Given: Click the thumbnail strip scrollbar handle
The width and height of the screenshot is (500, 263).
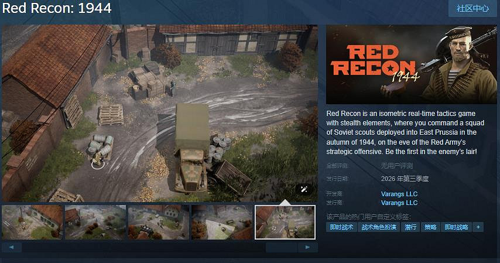Looking at the screenshot, I should (x=282, y=247).
